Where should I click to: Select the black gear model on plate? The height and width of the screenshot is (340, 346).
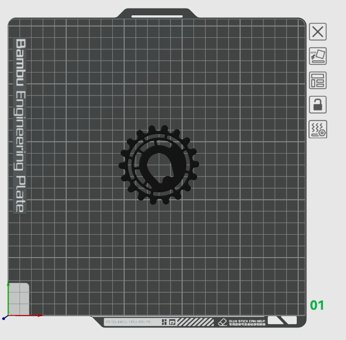point(159,165)
